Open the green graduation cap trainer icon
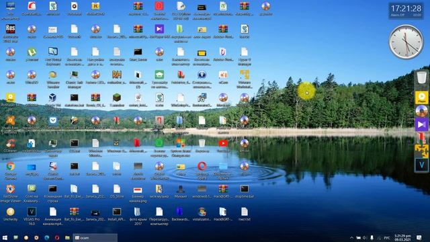This screenshot has width=430, height=242. pyautogui.click(x=159, y=75)
